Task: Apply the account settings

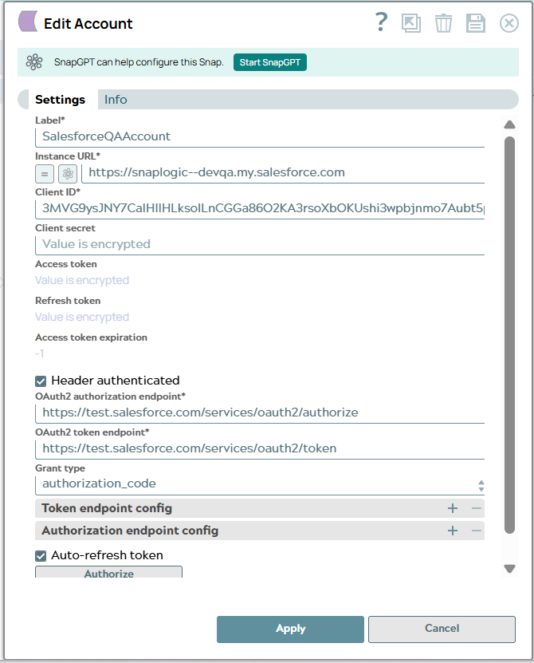Action: pyautogui.click(x=290, y=629)
